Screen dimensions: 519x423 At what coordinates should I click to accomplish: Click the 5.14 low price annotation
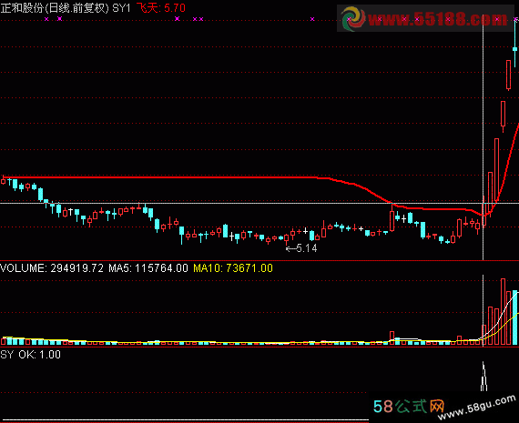click(x=307, y=248)
